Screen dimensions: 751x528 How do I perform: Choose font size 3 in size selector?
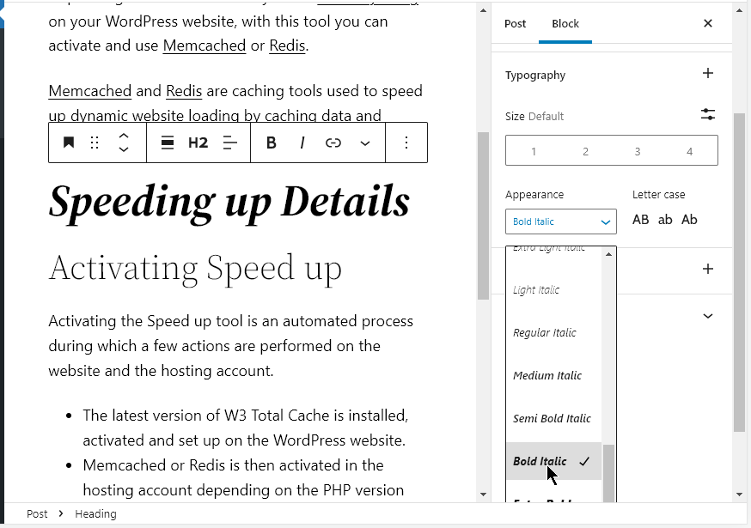pyautogui.click(x=638, y=151)
